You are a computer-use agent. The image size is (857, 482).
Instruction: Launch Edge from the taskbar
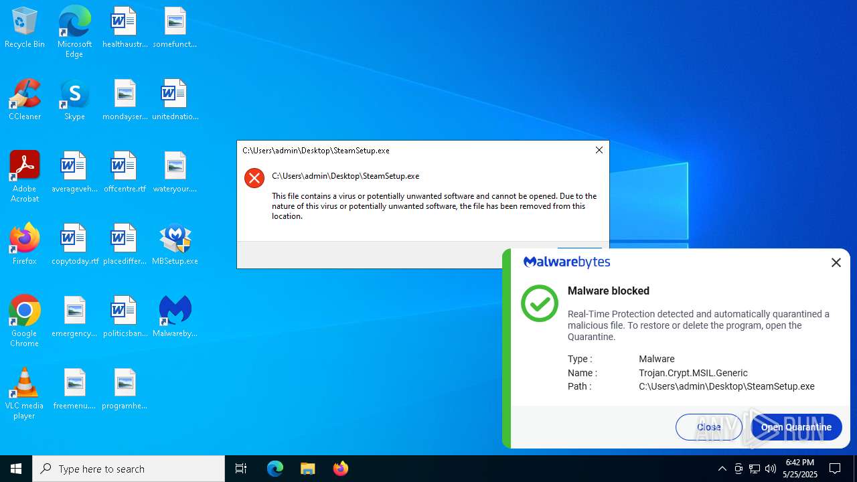tap(275, 469)
